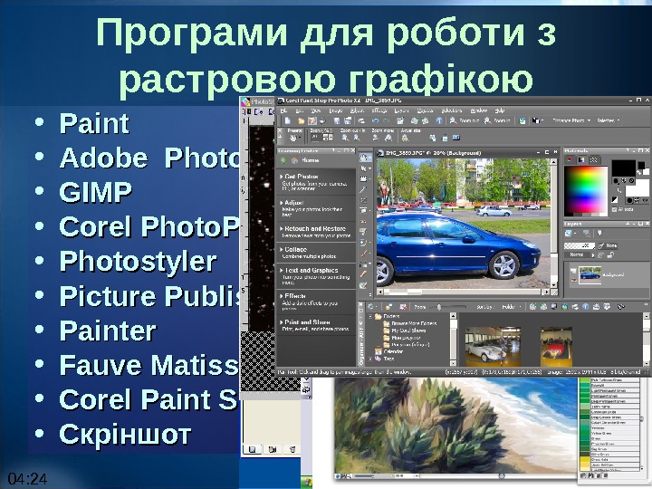Pick a color from the rainbow color picker

(586, 191)
